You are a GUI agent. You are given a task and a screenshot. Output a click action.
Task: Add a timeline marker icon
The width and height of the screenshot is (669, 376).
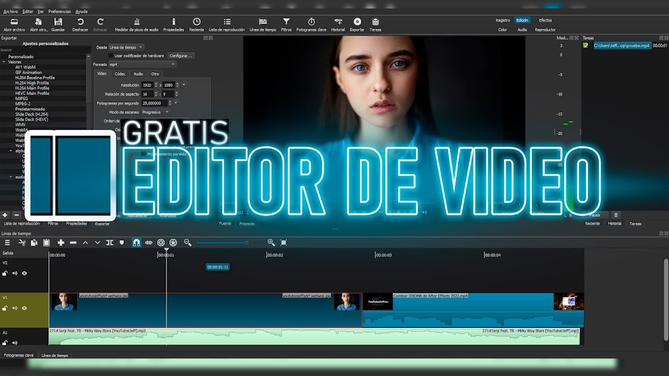[122, 243]
